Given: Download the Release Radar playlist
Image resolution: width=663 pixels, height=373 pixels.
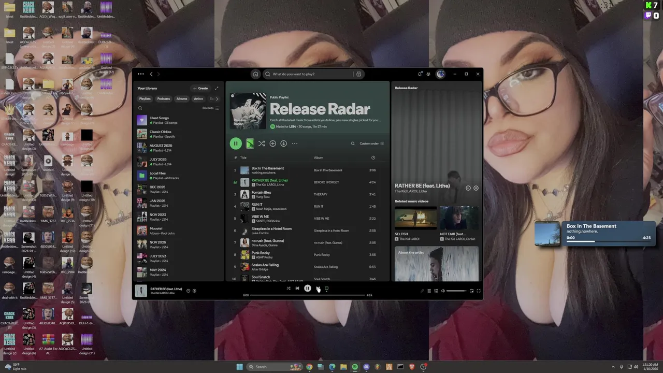Looking at the screenshot, I should click(x=283, y=144).
